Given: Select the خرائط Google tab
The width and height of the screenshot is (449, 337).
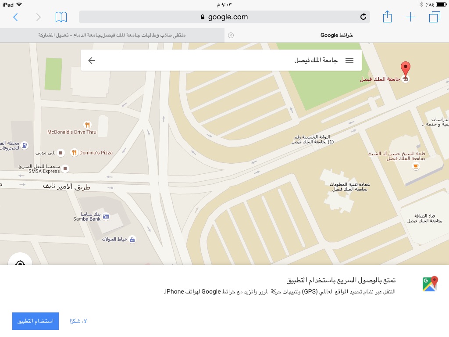Looking at the screenshot, I should pos(337,35).
